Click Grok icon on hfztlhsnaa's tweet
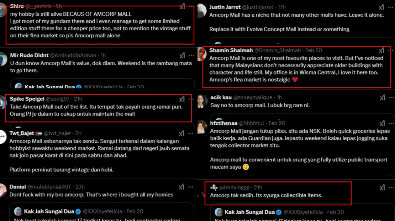This screenshot has height=221, width=395. click(382, 123)
